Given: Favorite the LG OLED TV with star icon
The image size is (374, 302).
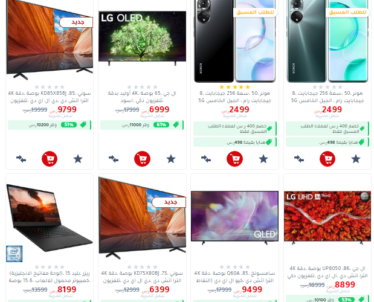Looking at the screenshot, I should [171, 159].
